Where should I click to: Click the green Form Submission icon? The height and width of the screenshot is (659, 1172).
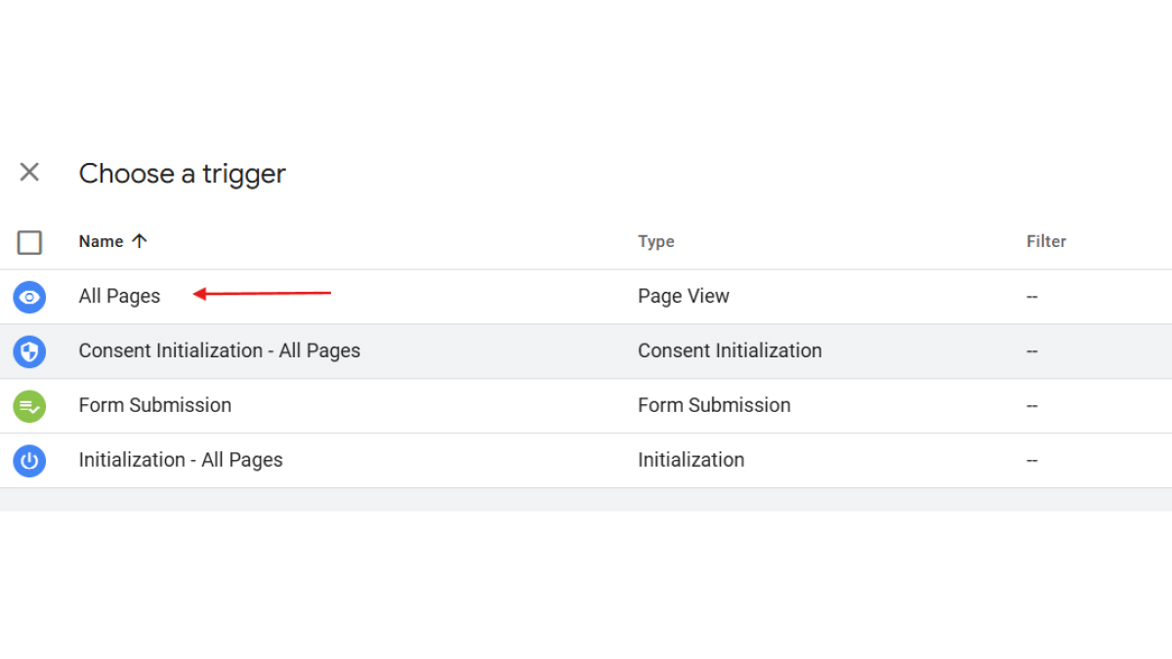point(29,406)
